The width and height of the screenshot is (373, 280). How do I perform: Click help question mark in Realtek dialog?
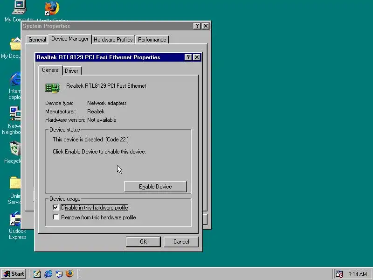[x=188, y=57]
